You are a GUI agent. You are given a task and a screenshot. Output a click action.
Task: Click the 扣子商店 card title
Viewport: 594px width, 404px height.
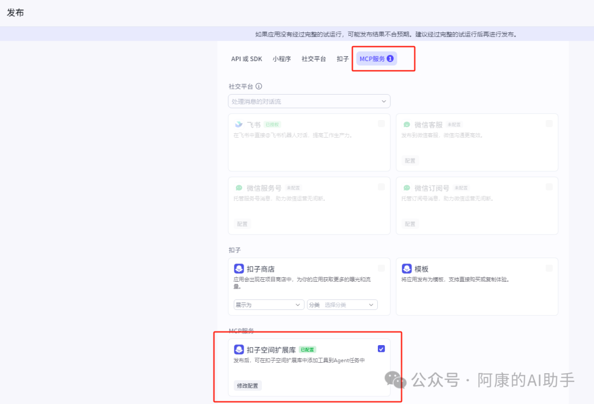261,269
